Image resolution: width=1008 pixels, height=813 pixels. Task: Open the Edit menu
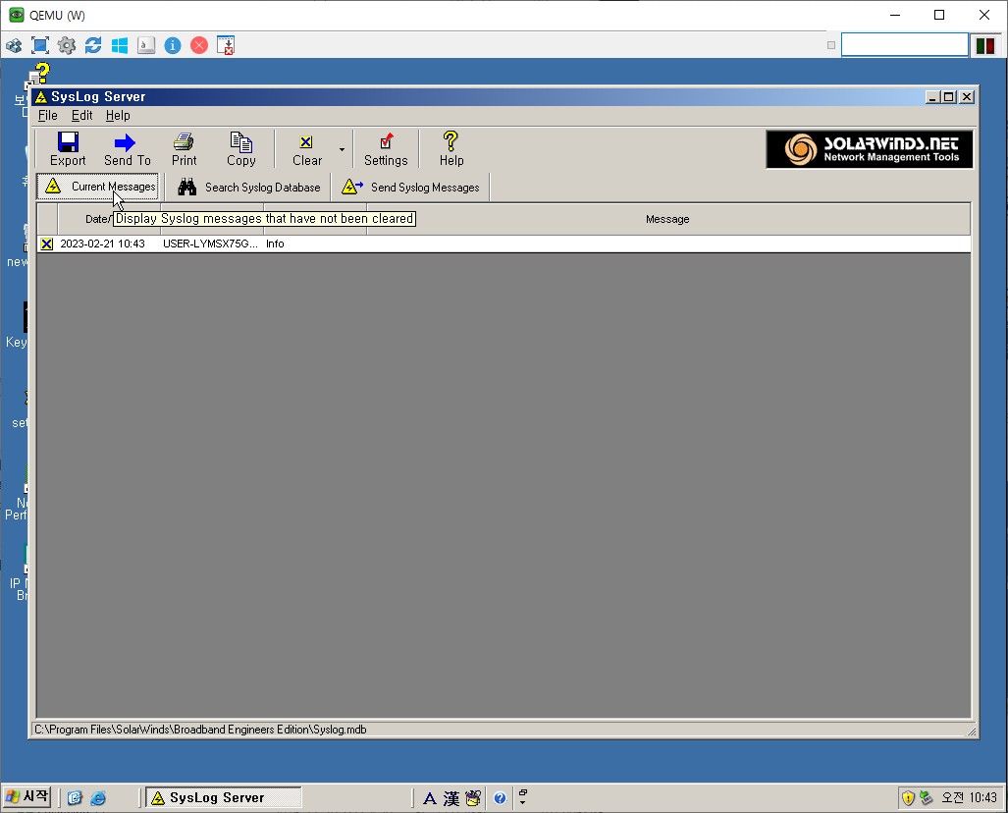click(81, 115)
